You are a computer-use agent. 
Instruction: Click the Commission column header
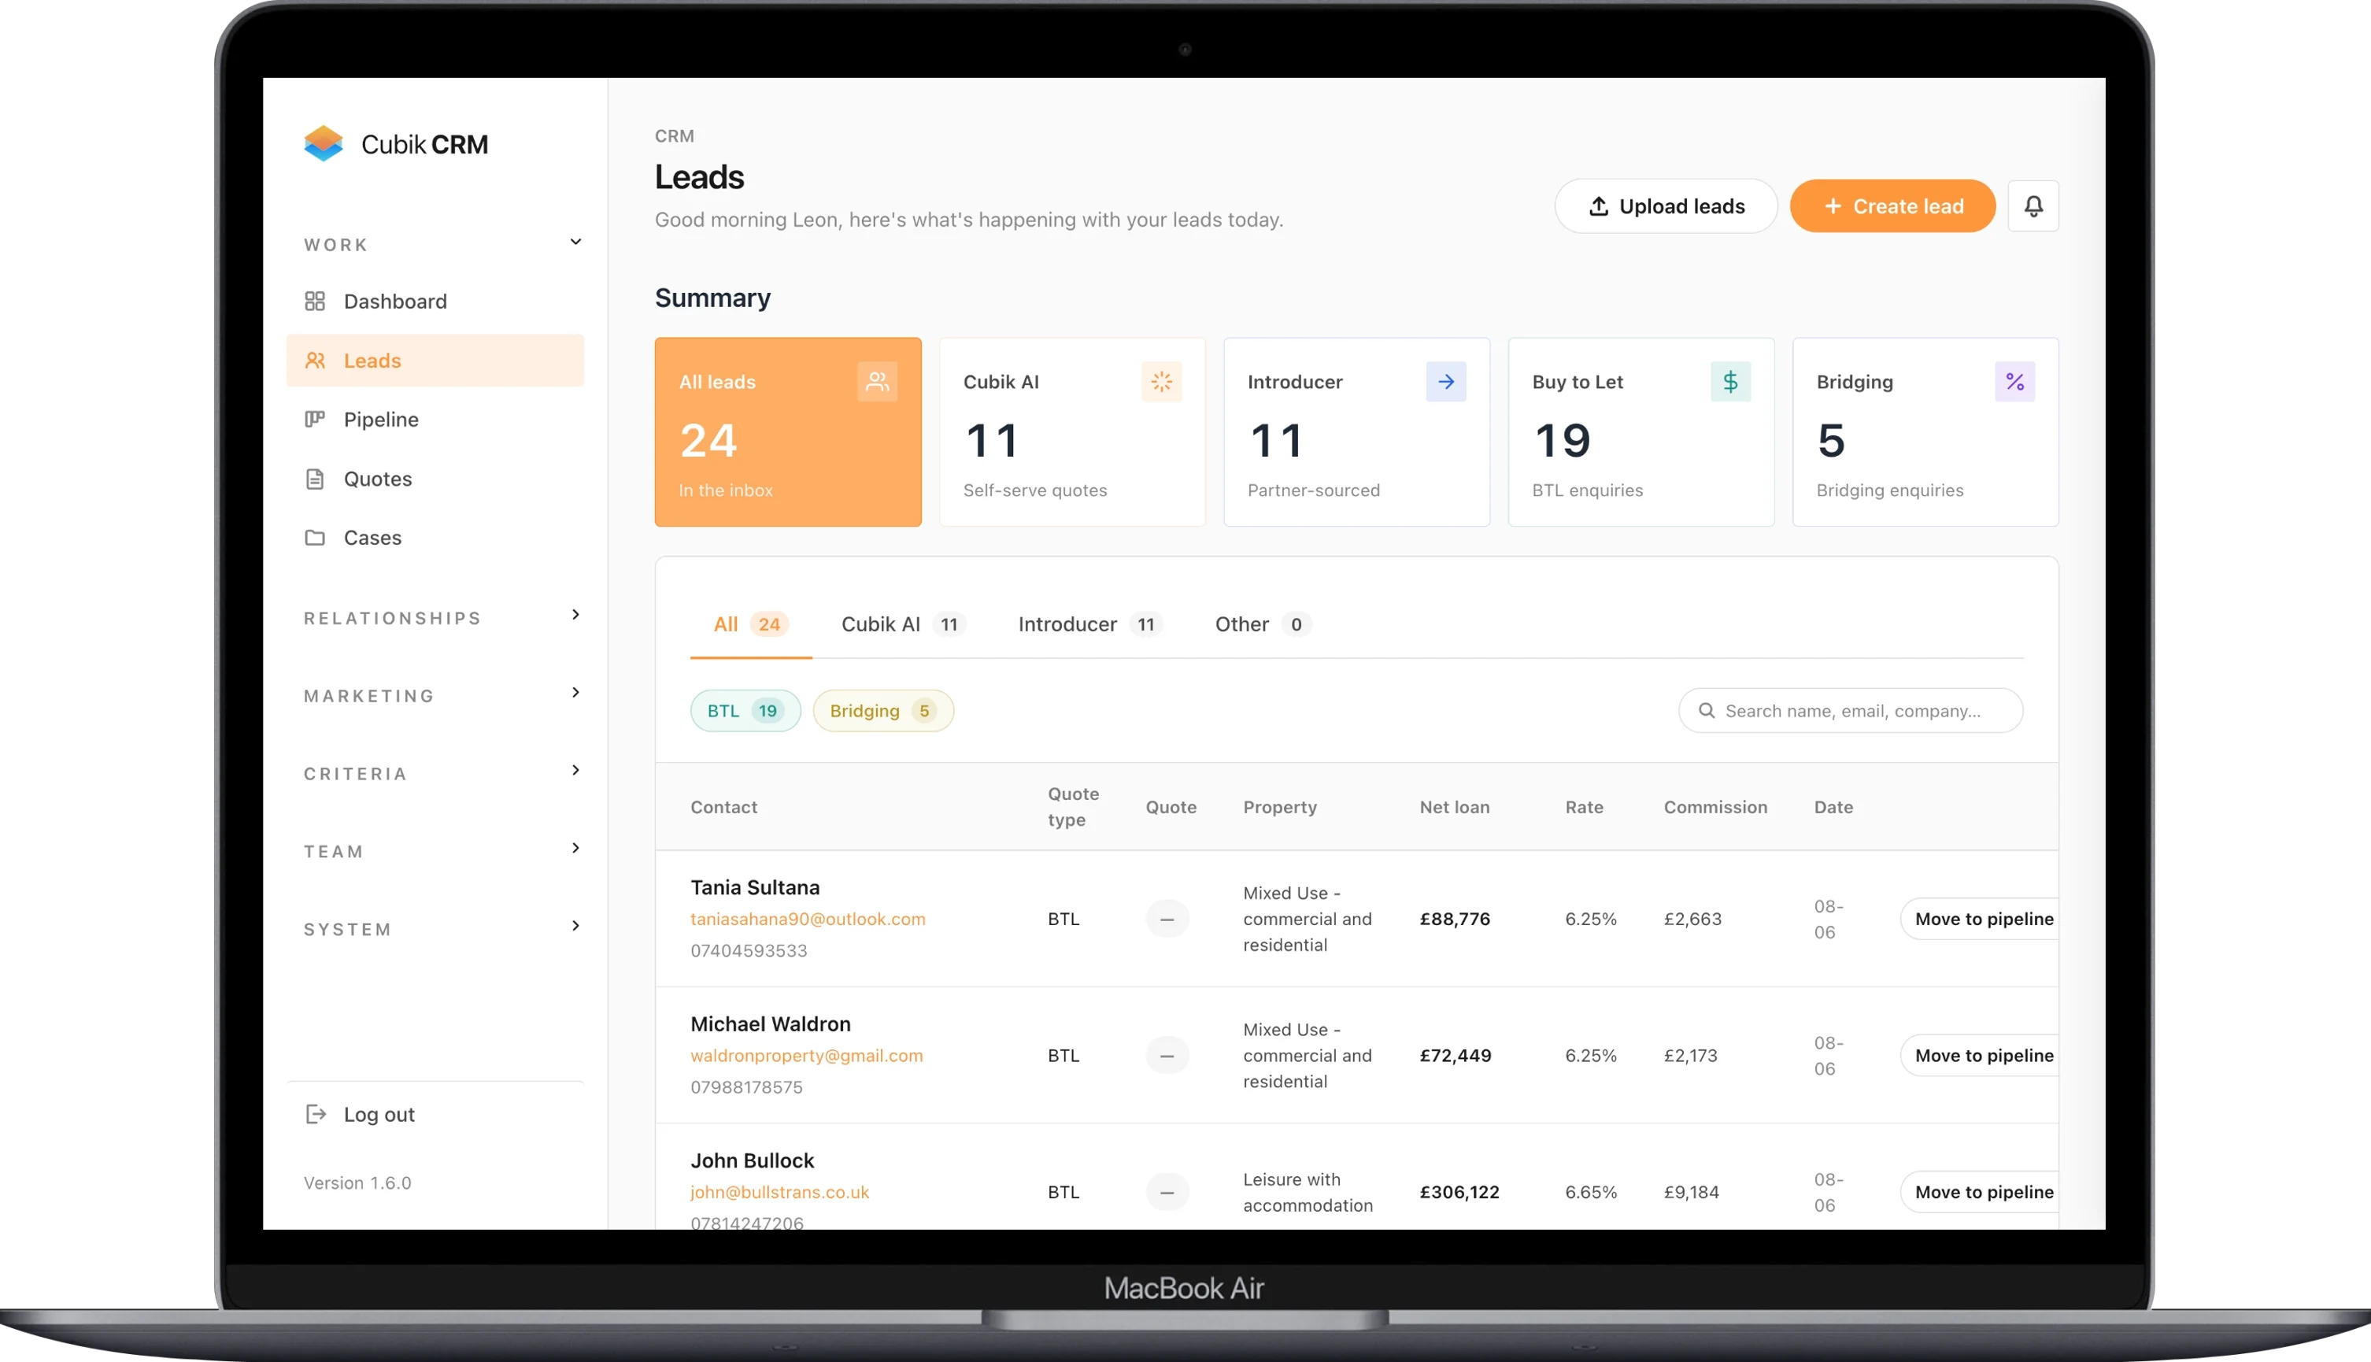(x=1715, y=807)
